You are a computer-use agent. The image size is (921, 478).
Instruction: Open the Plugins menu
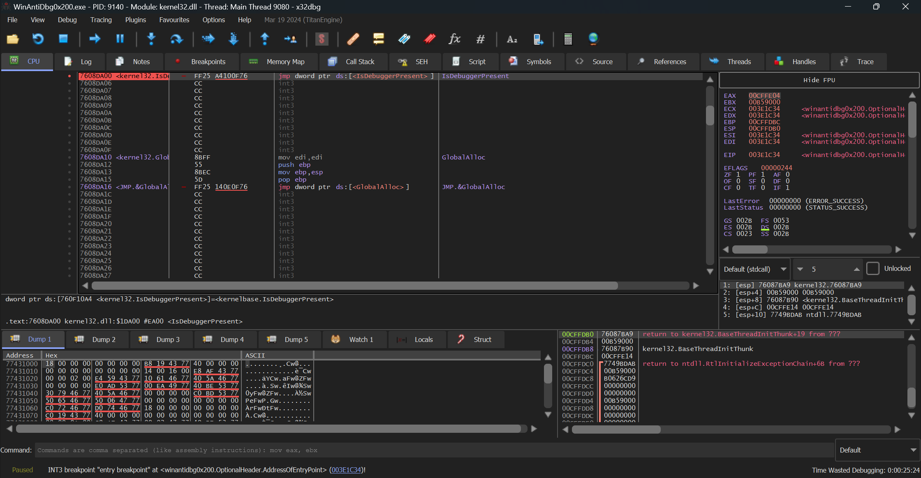click(x=136, y=20)
